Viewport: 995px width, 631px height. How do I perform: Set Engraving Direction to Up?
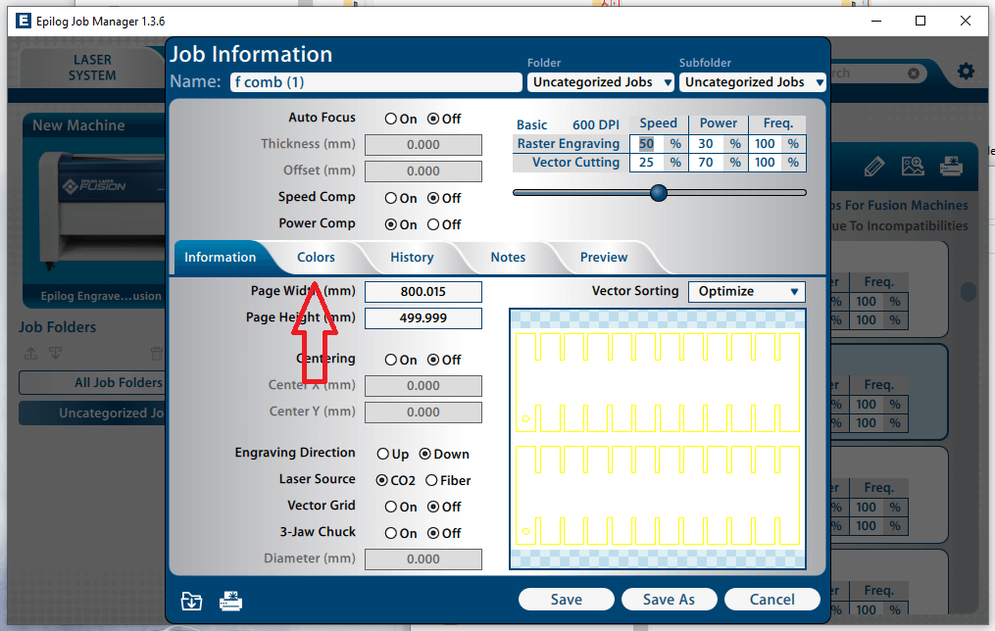click(x=382, y=454)
